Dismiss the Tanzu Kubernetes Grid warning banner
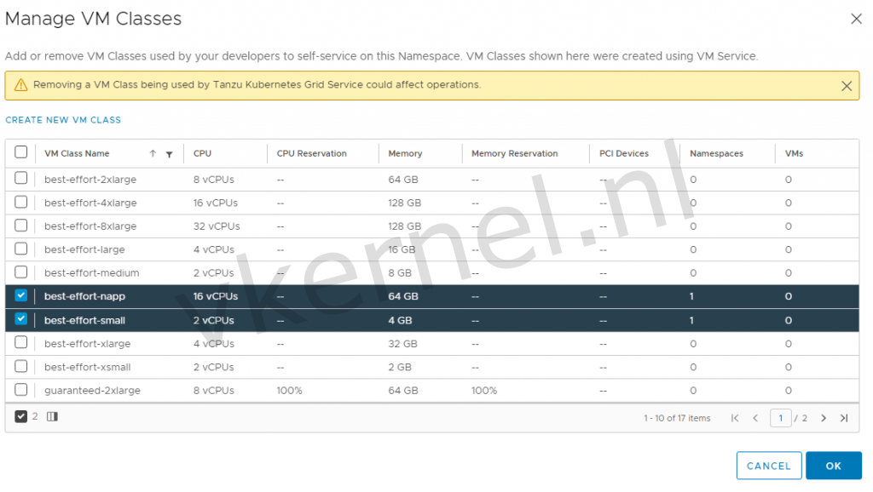 click(847, 85)
